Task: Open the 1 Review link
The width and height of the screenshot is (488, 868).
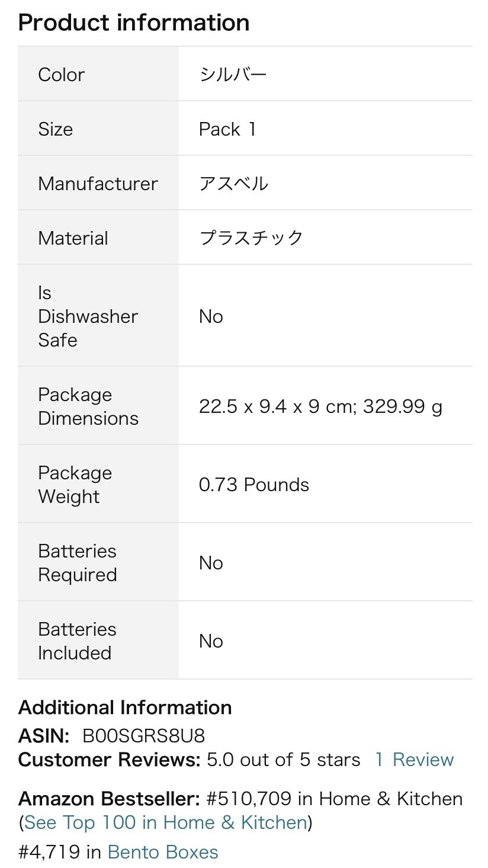Action: (x=415, y=760)
